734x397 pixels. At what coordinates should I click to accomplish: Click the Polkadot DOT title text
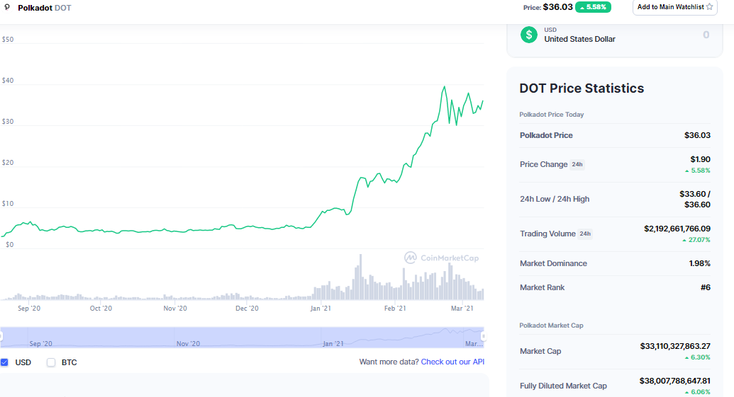coord(45,8)
